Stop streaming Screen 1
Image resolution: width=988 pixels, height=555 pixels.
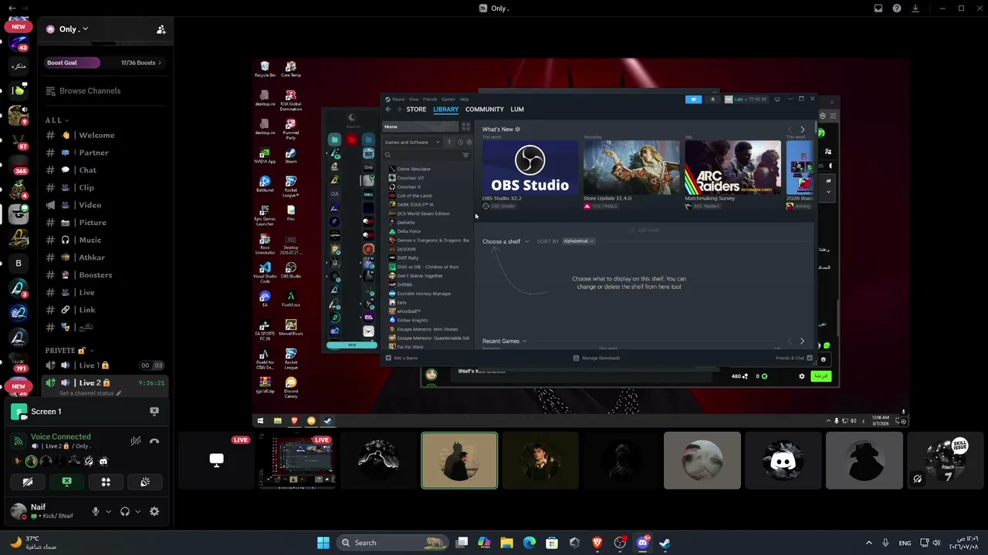[x=154, y=412]
